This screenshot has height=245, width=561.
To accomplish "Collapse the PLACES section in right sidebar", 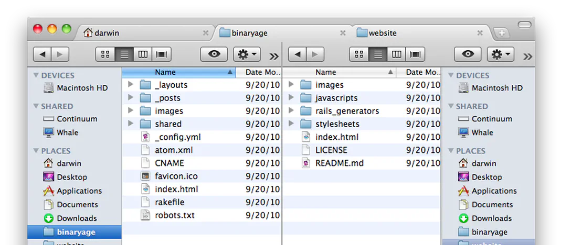I will coord(451,151).
